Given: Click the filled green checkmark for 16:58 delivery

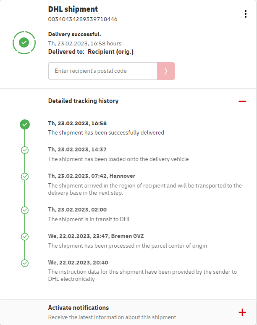Looking at the screenshot, I should click(25, 124).
